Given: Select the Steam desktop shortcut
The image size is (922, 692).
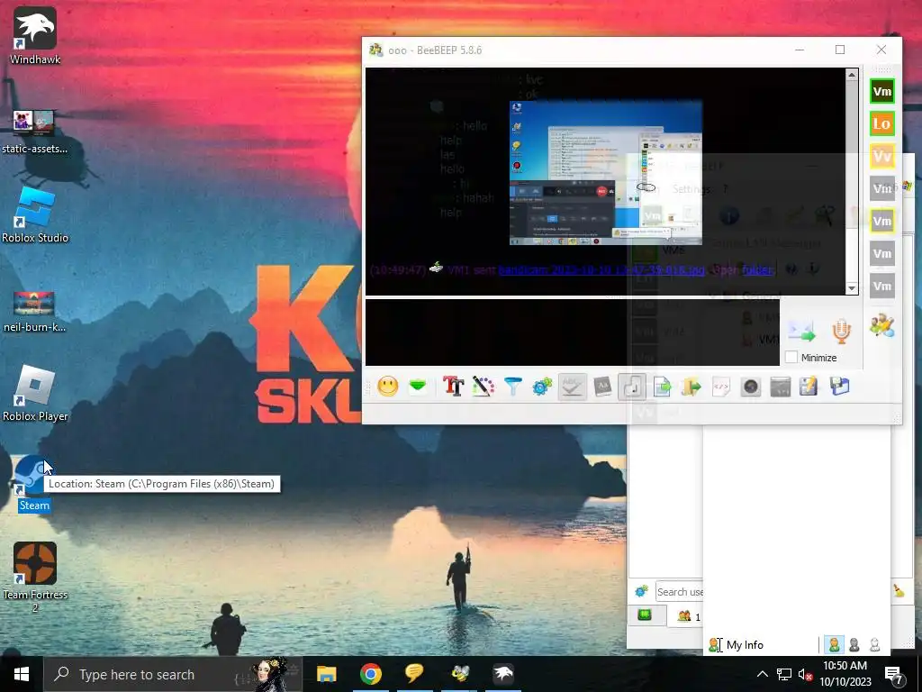Looking at the screenshot, I should [33, 484].
